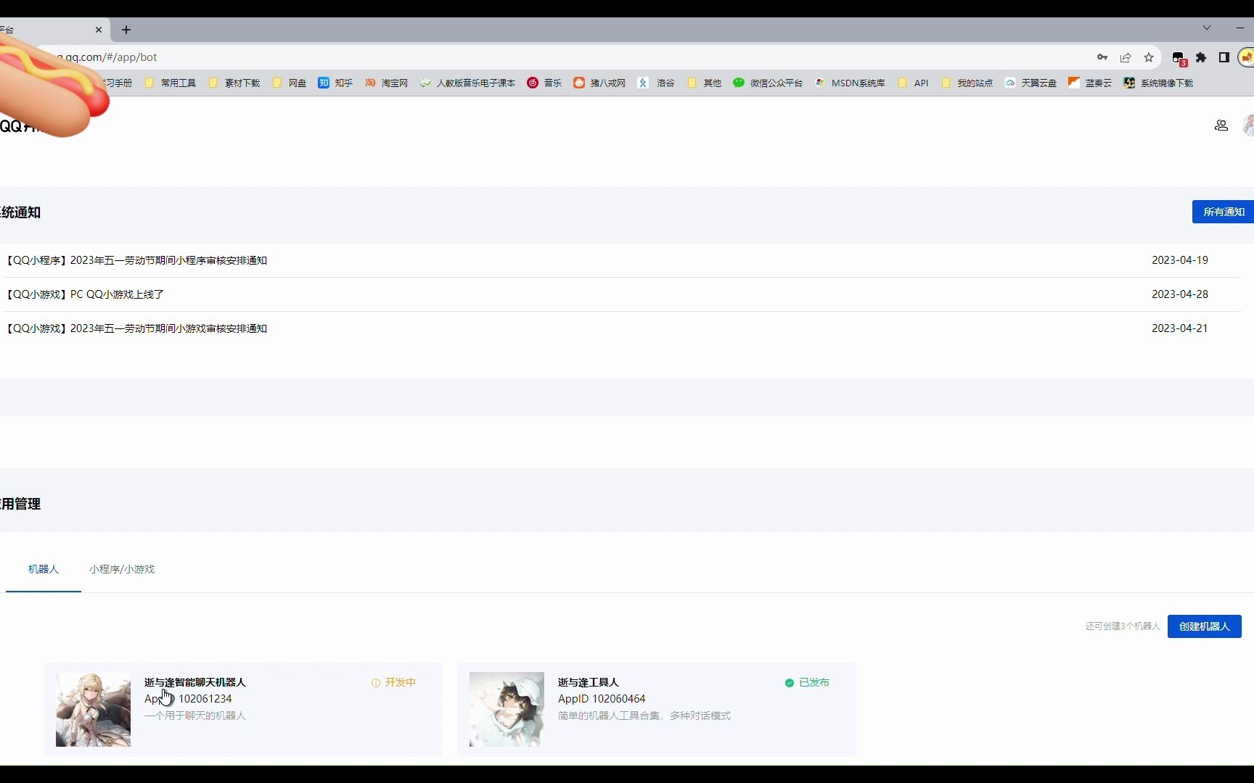The width and height of the screenshot is (1254, 783).
Task: Click the 创建机器人 button
Action: [1205, 626]
